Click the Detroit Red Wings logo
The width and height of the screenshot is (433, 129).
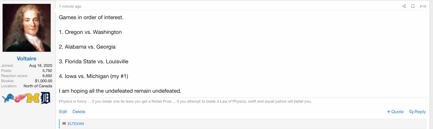(20, 98)
